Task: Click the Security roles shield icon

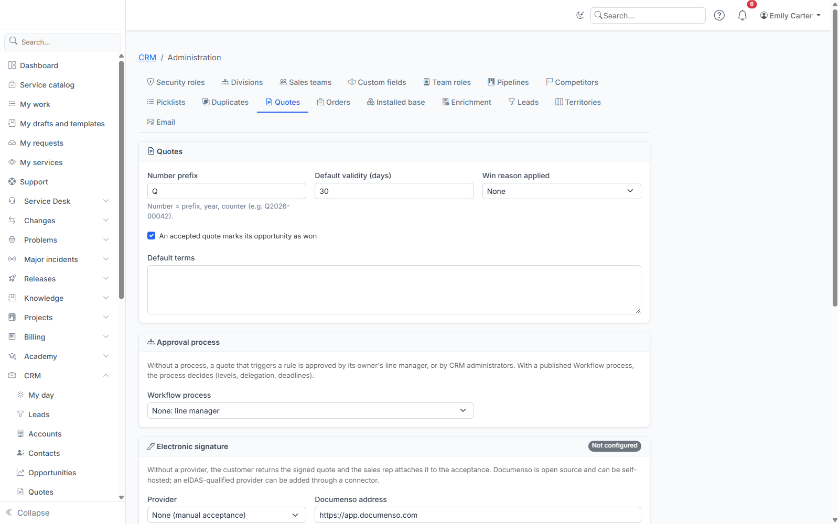Action: 150,82
